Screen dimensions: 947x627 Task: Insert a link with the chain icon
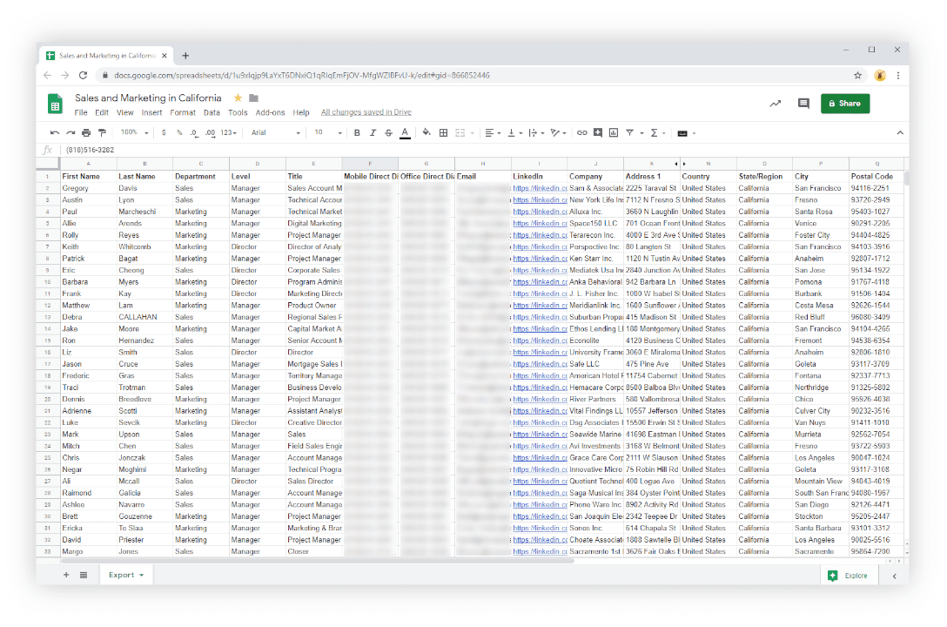(x=581, y=133)
